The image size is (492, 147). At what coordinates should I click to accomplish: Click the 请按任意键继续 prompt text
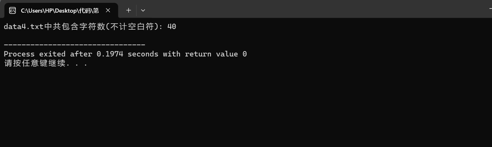coord(35,63)
